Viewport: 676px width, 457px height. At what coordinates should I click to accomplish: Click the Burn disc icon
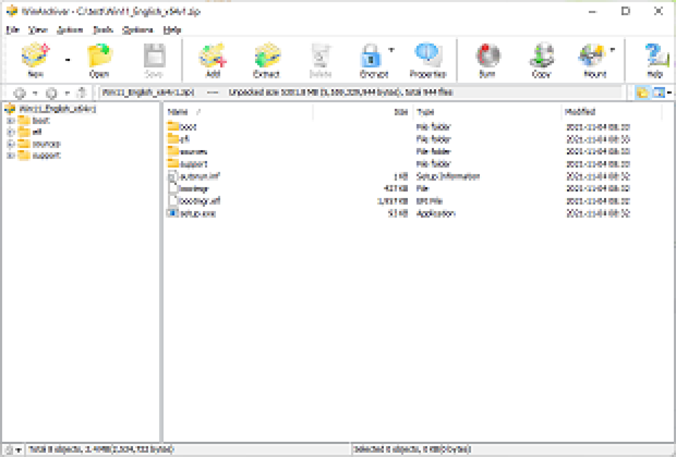pos(488,56)
